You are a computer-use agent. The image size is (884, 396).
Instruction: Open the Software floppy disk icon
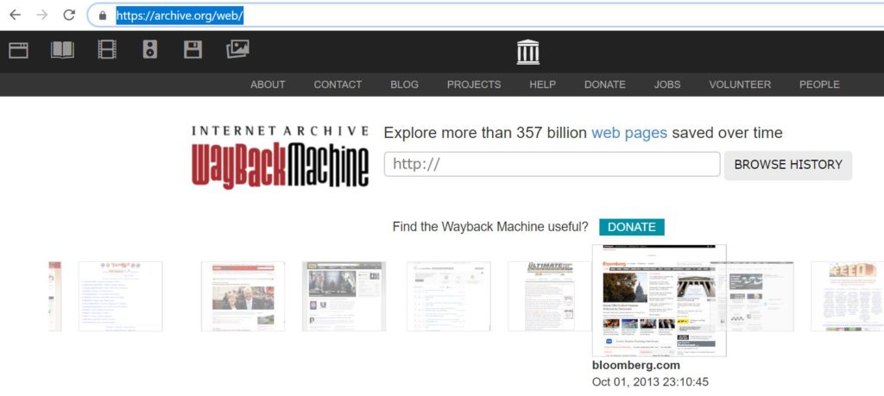(x=193, y=50)
